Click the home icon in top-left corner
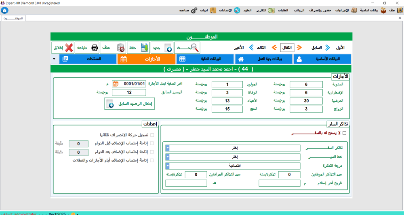404x215 pixels. coord(4,10)
